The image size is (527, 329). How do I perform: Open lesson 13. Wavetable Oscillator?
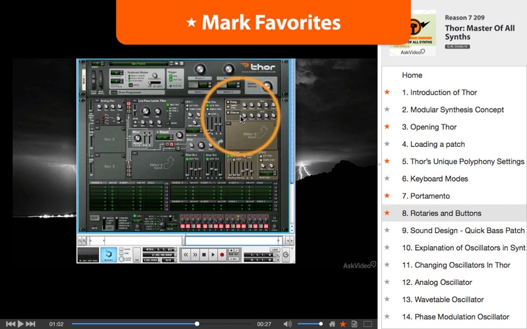[x=443, y=299]
